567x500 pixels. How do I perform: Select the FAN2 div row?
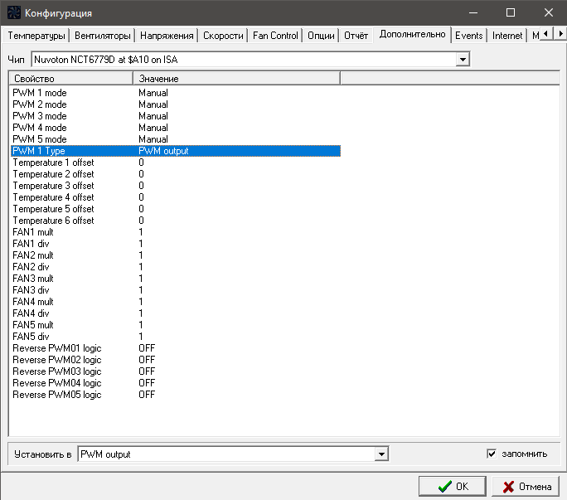click(x=176, y=267)
